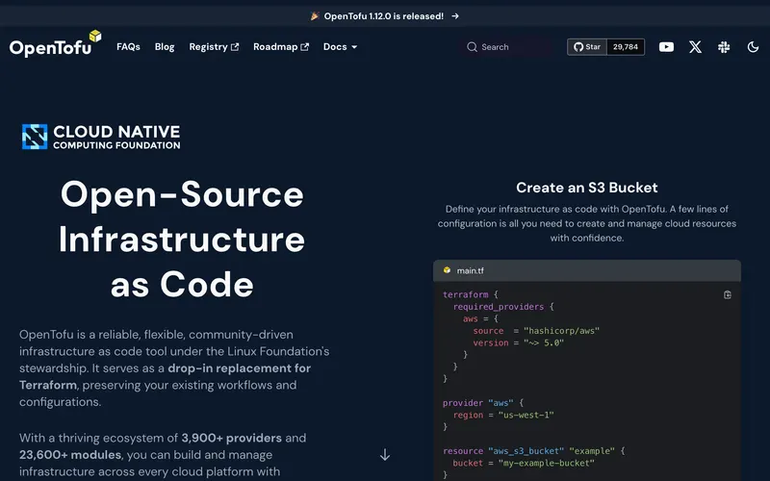
Task: Open the 29,784 stargazers count
Action: [x=626, y=47]
